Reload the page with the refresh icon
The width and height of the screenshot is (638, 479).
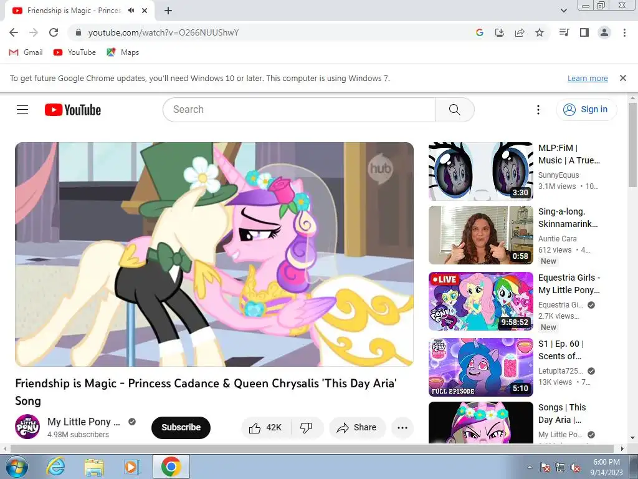tap(54, 32)
